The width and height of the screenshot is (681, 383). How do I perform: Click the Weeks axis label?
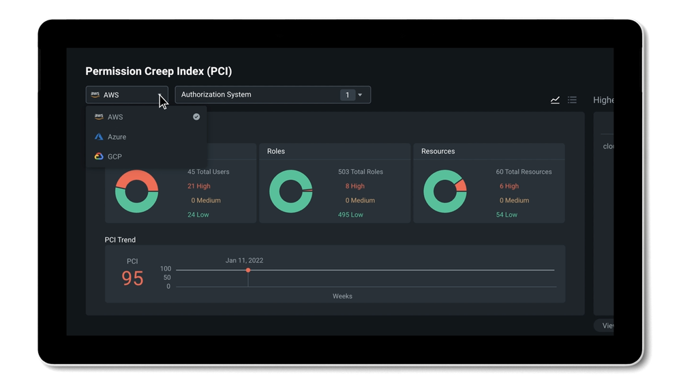[x=342, y=296]
